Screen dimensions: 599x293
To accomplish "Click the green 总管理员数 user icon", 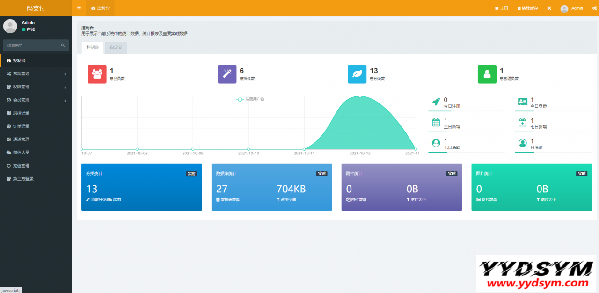I will (x=487, y=74).
